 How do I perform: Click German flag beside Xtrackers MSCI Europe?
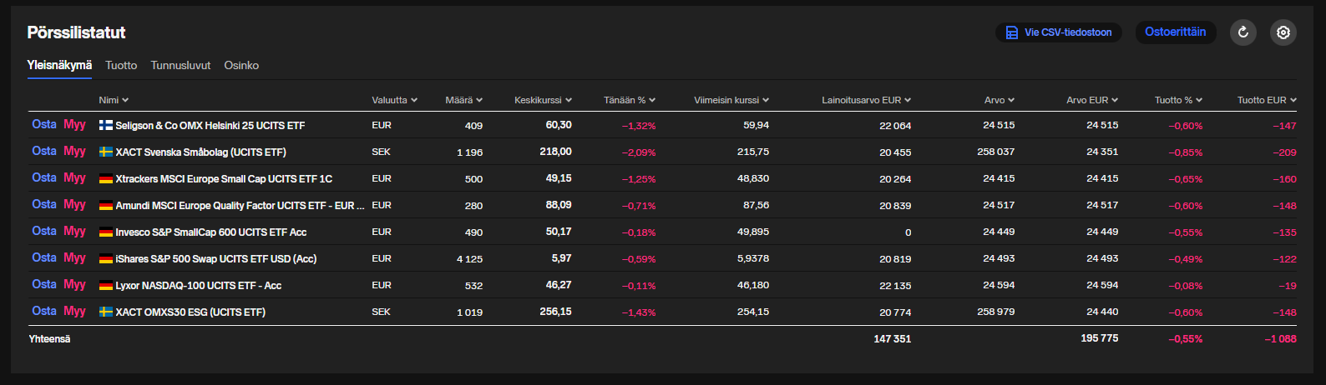106,178
